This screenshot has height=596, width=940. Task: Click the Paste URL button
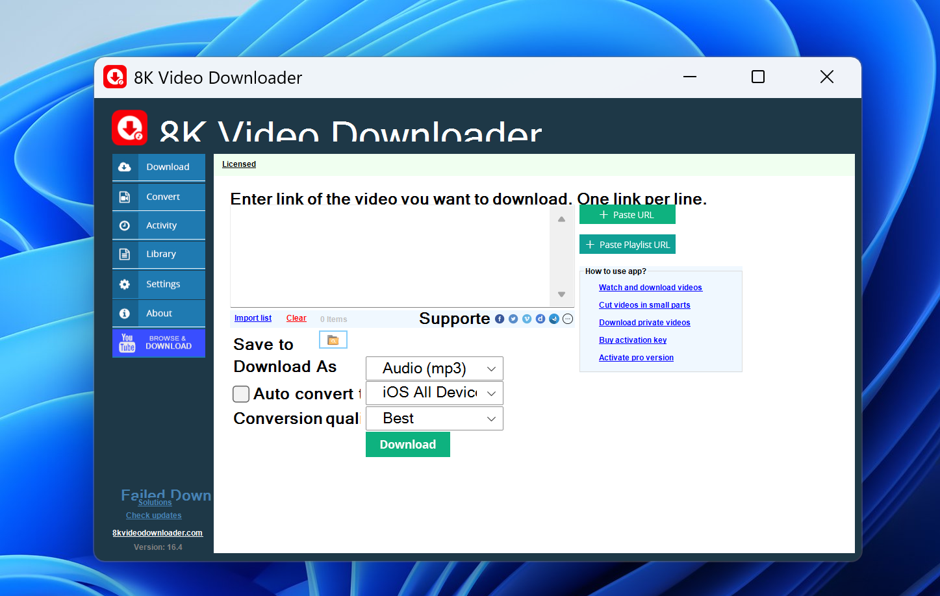pos(628,215)
